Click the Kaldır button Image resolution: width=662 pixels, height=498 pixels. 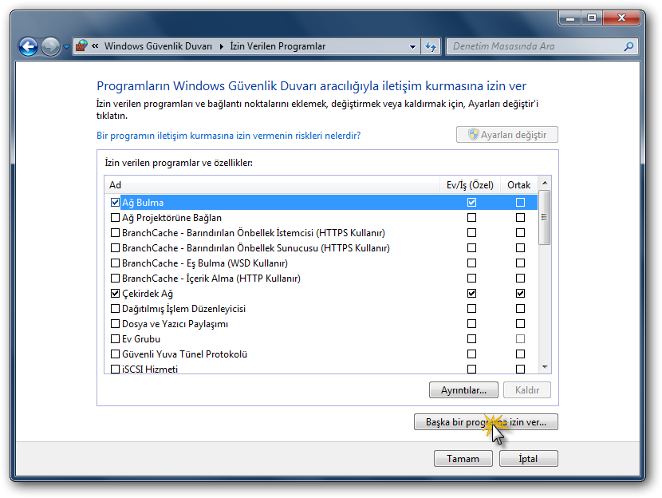tap(527, 390)
